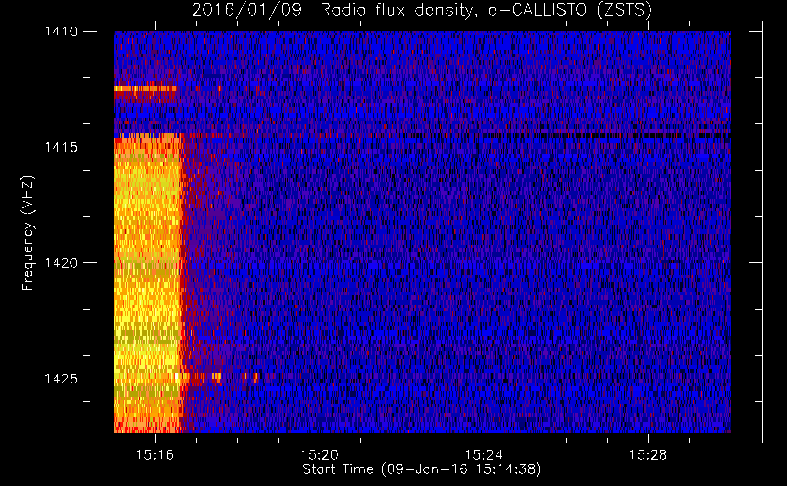Image resolution: width=787 pixels, height=486 pixels.
Task: Click the 15:24 time tick label
Action: pyautogui.click(x=483, y=455)
